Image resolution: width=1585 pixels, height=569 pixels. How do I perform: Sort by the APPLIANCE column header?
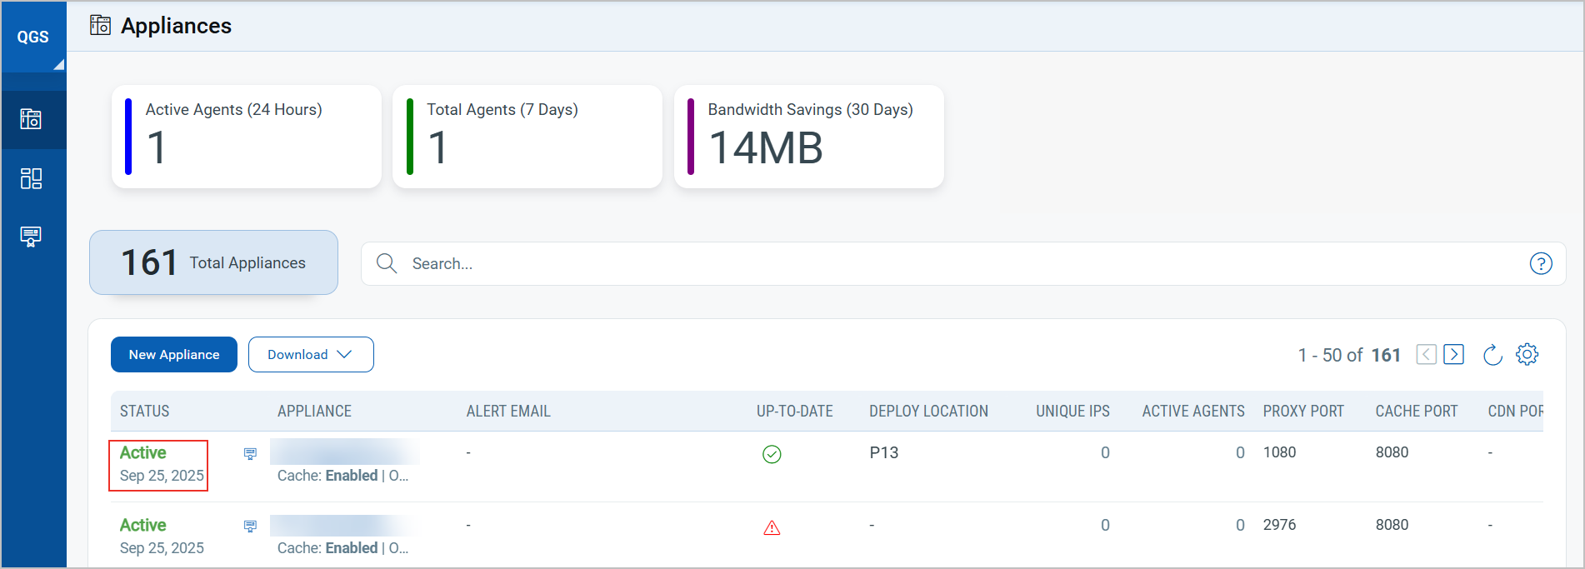314,412
